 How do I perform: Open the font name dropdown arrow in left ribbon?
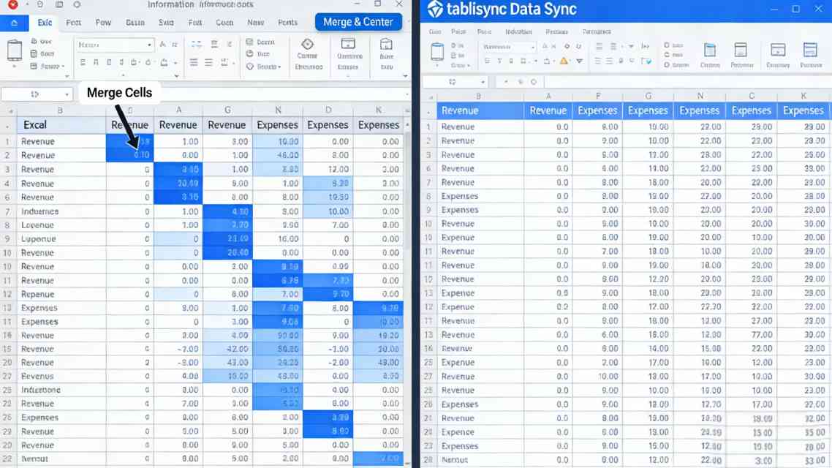(150, 45)
